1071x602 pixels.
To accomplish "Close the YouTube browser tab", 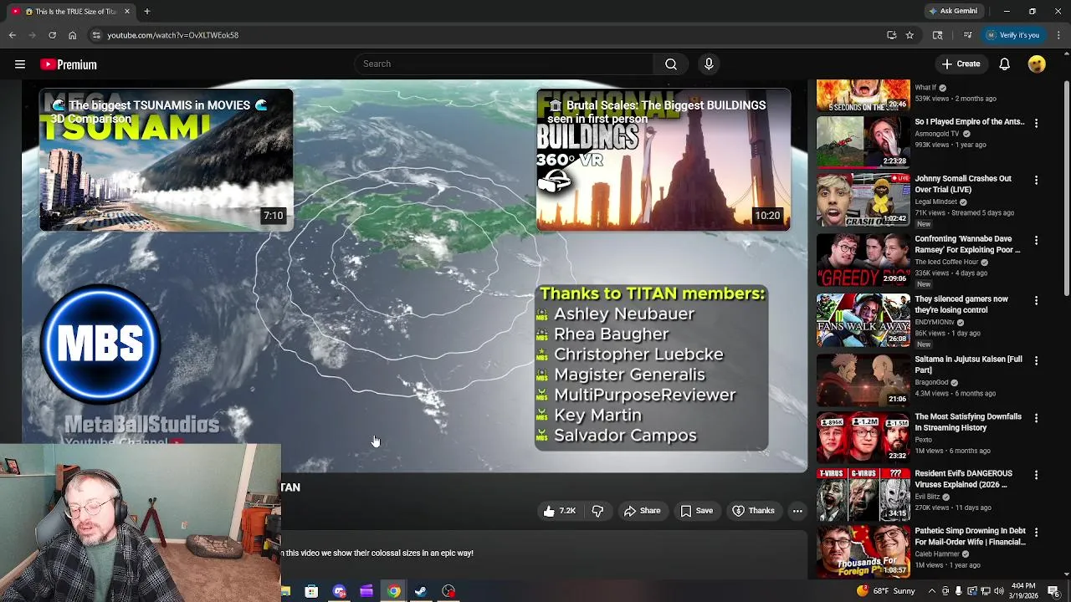I will pyautogui.click(x=127, y=12).
